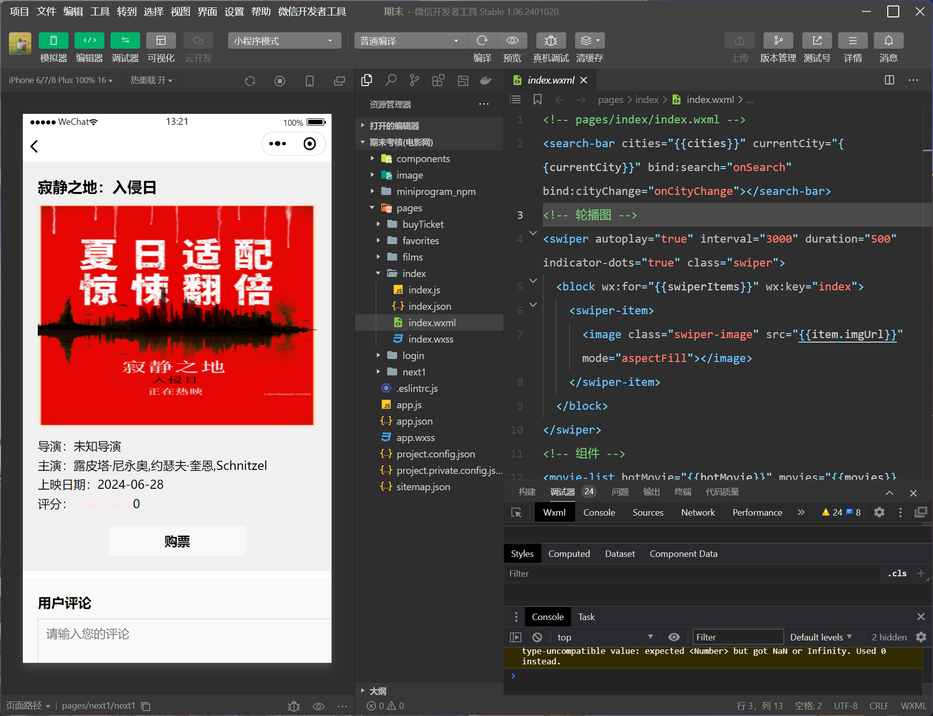Click the Styles filter input
The height and width of the screenshot is (716, 933).
point(693,573)
